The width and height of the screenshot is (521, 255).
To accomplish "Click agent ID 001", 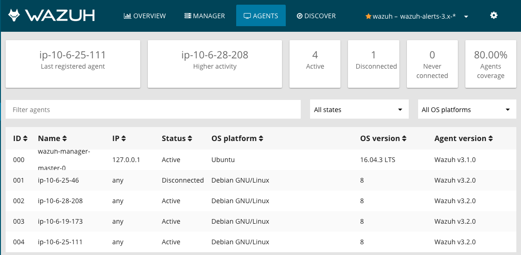I will 19,180.
